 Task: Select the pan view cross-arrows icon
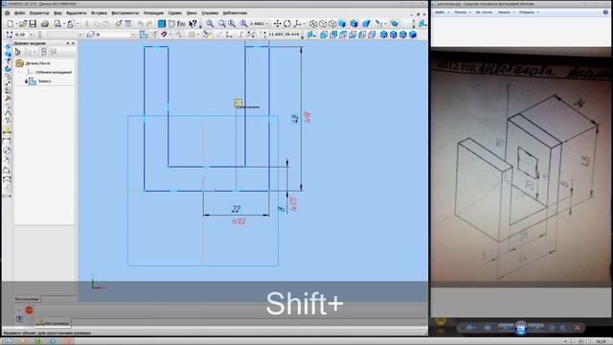(277, 24)
